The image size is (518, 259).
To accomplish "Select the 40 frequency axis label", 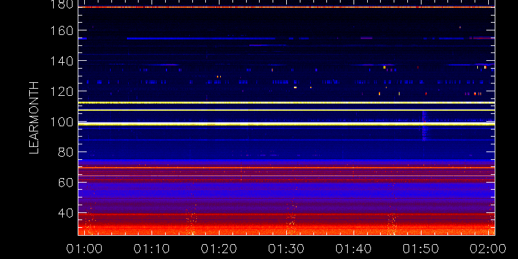I will click(x=65, y=213).
